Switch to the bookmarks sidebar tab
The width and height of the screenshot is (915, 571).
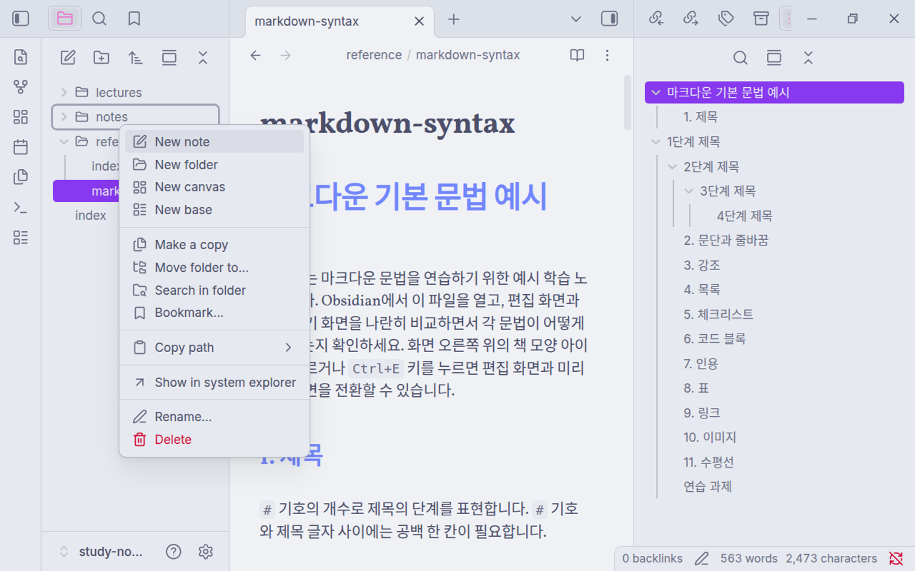[134, 19]
